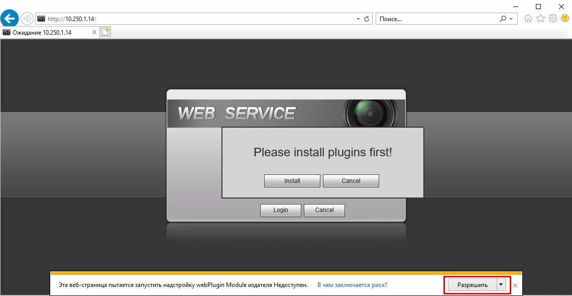Open browser Tools gear icon
The image size is (572, 296).
point(553,18)
